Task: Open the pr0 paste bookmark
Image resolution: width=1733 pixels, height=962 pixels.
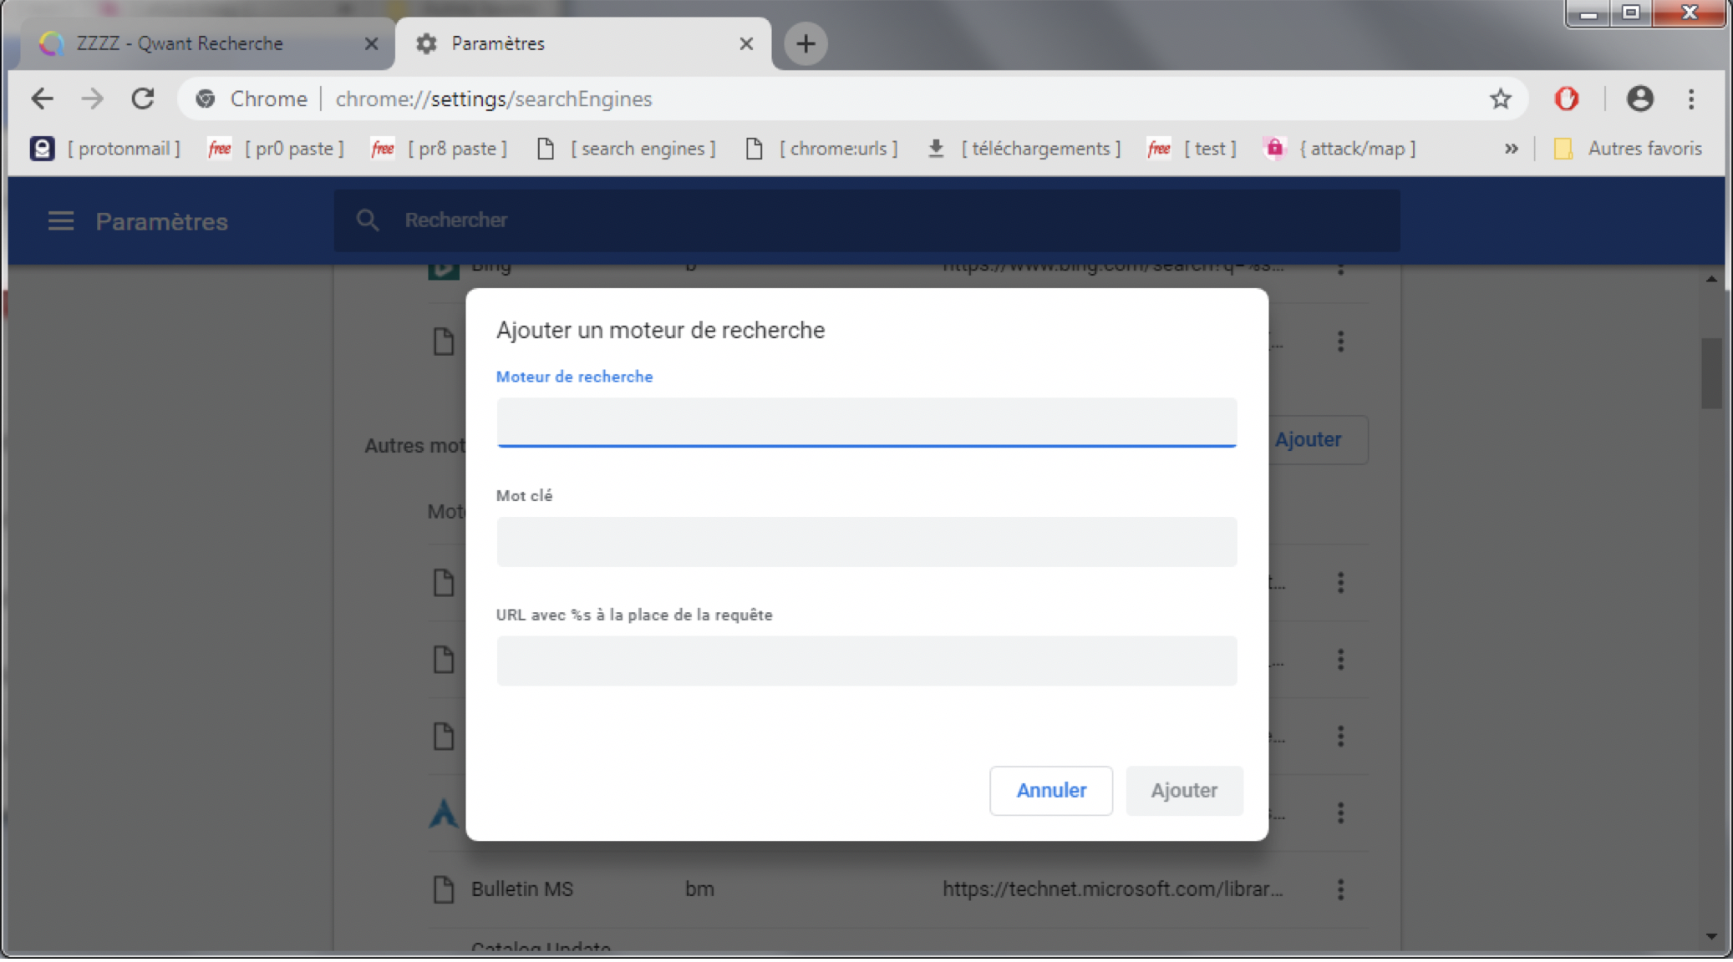Action: (x=276, y=149)
